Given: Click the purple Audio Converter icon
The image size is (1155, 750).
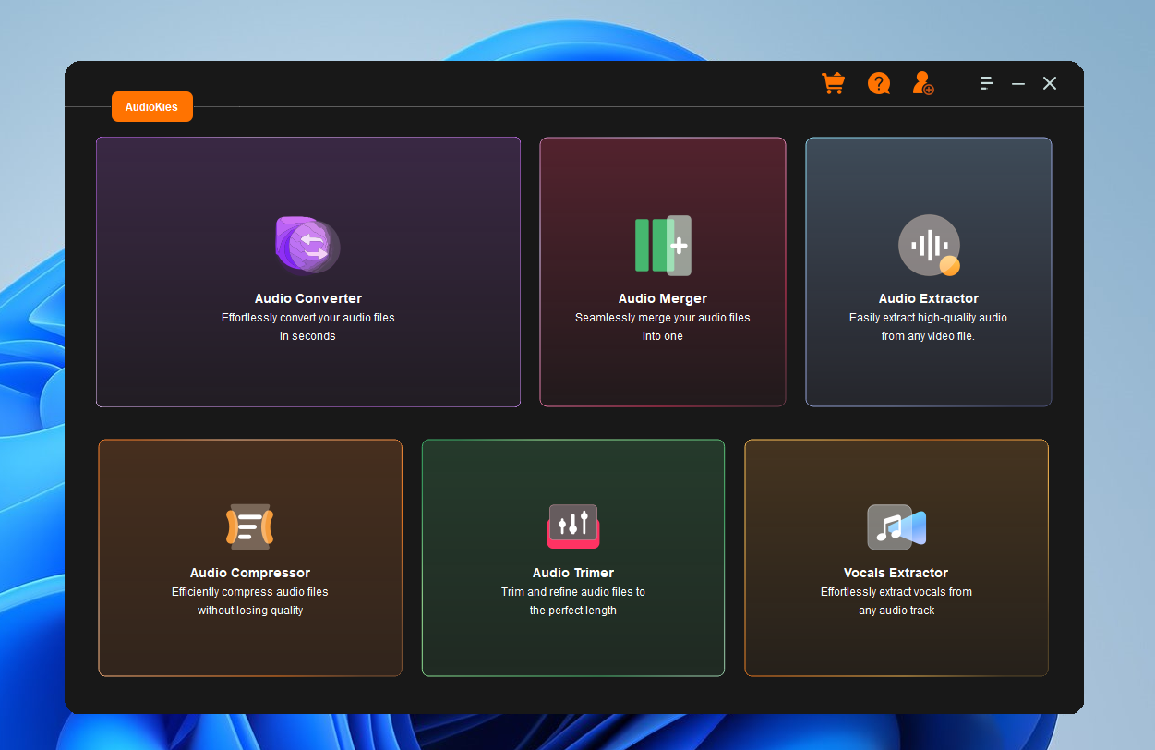Looking at the screenshot, I should [x=307, y=246].
